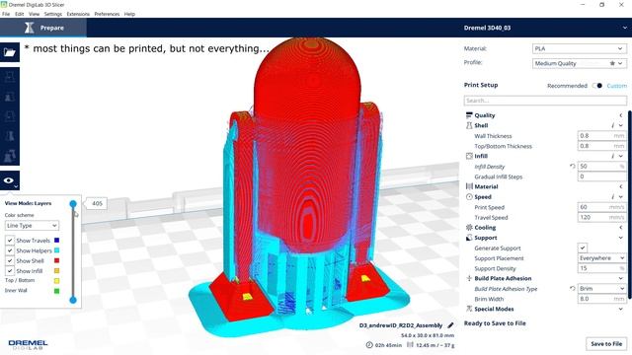Click the Prepare stage icon

point(29,28)
